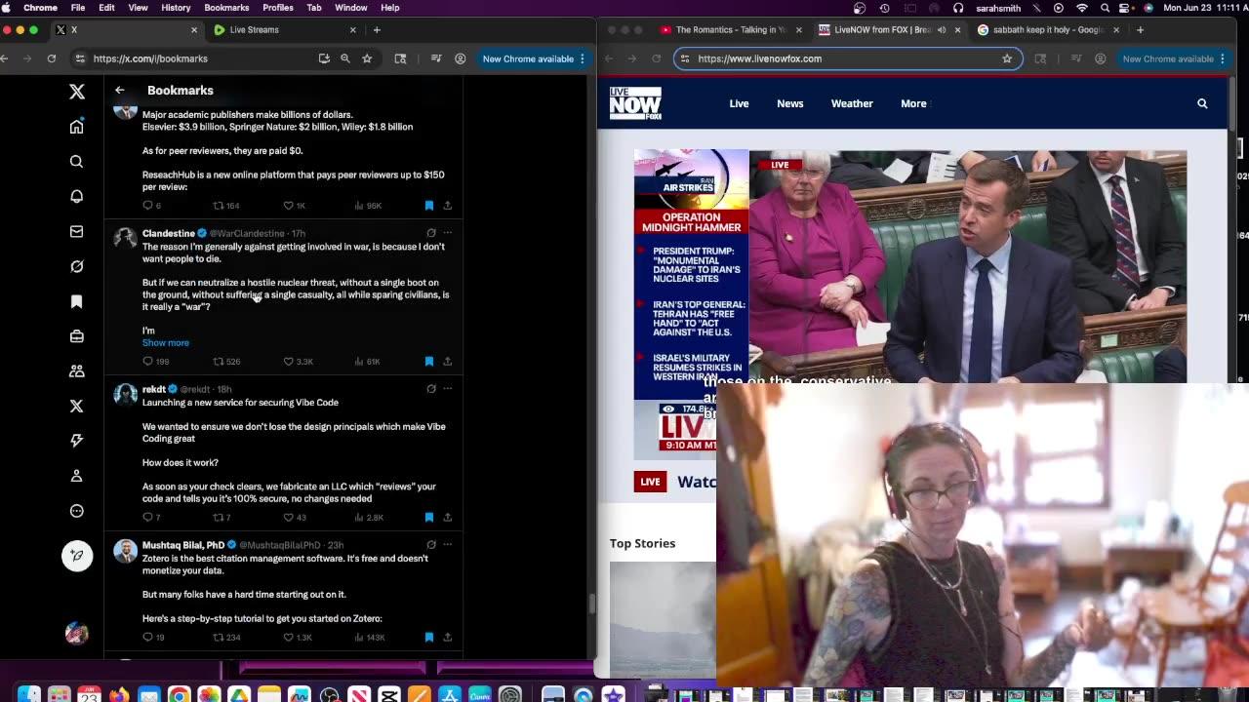1249x702 pixels.
Task: Remove bookmark on the rekdt post
Action: [x=429, y=518]
